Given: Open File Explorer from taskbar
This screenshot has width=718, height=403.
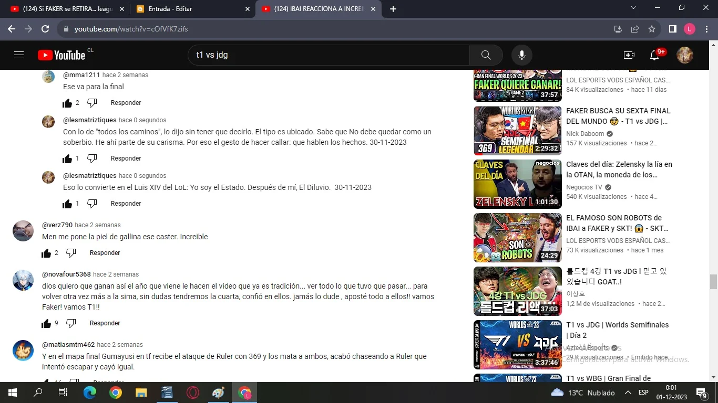Looking at the screenshot, I should [x=141, y=393].
